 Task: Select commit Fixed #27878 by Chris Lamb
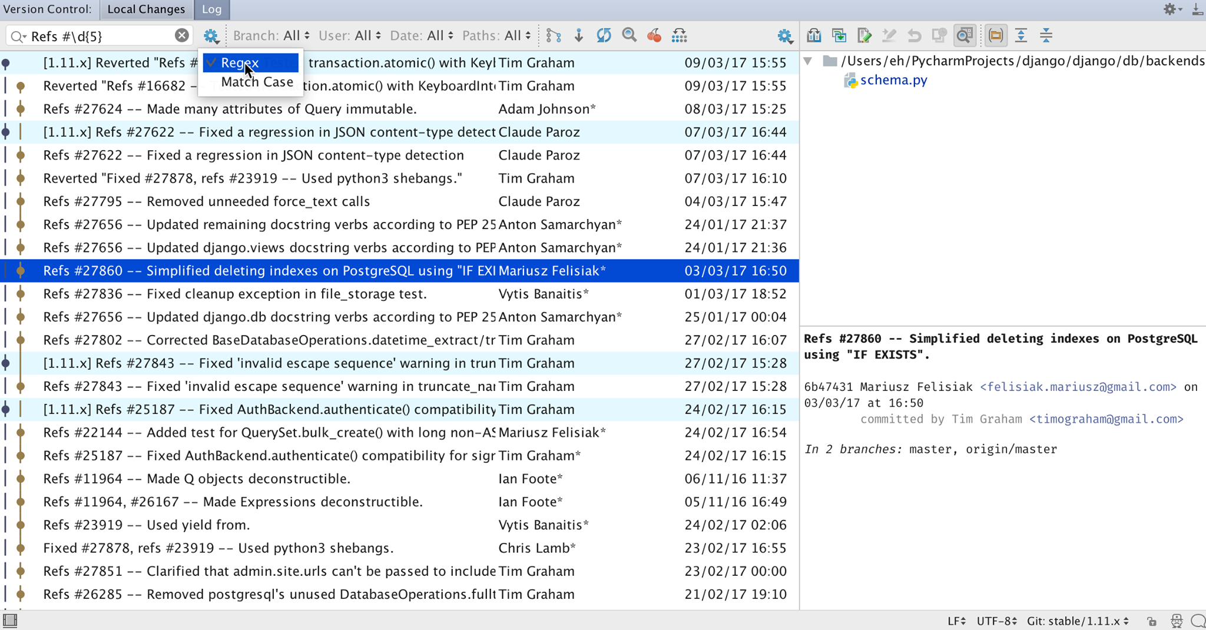point(399,548)
